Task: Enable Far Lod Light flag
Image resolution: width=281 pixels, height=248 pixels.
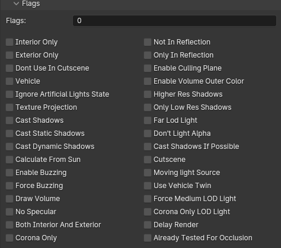Action: (148, 120)
